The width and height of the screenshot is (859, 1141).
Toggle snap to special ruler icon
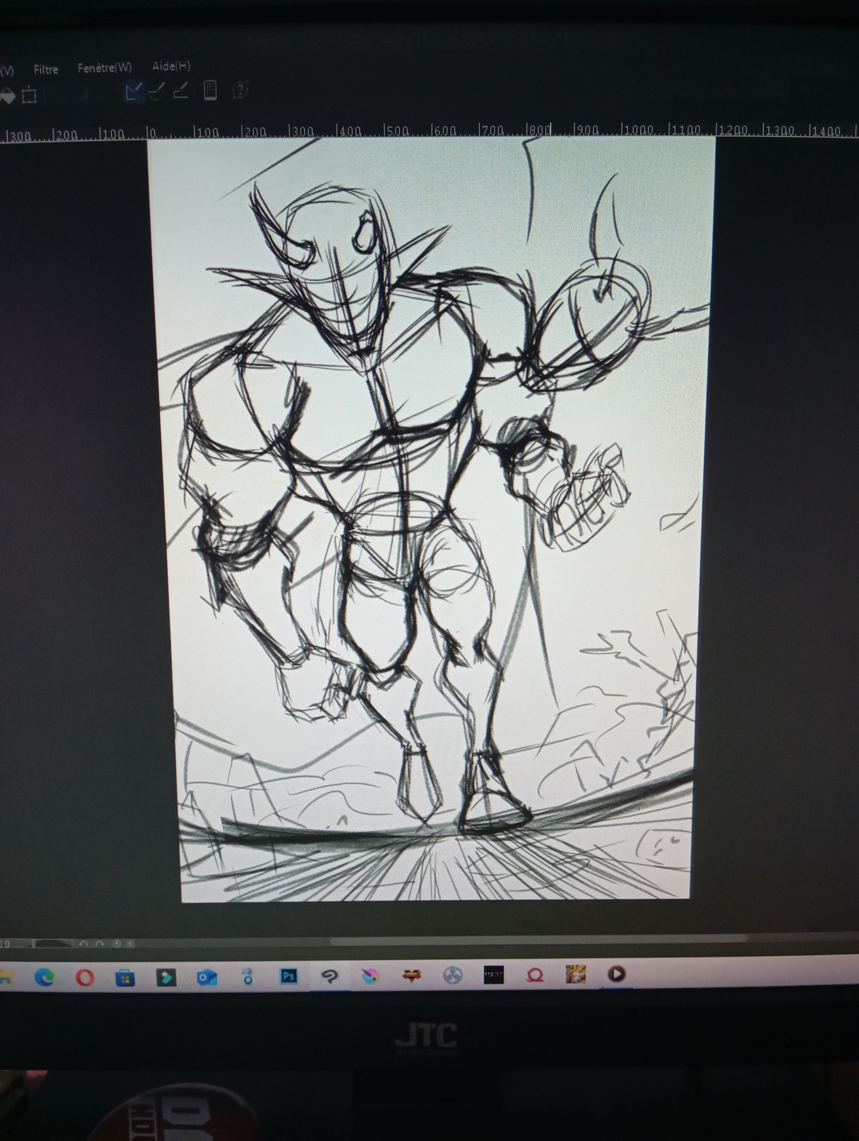(157, 91)
